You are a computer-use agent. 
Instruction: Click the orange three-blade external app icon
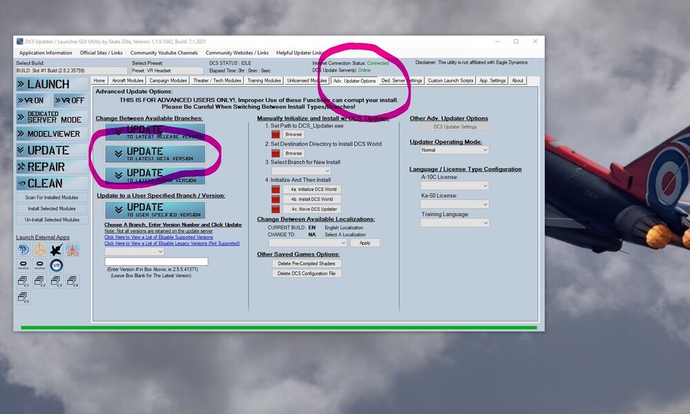coord(40,249)
